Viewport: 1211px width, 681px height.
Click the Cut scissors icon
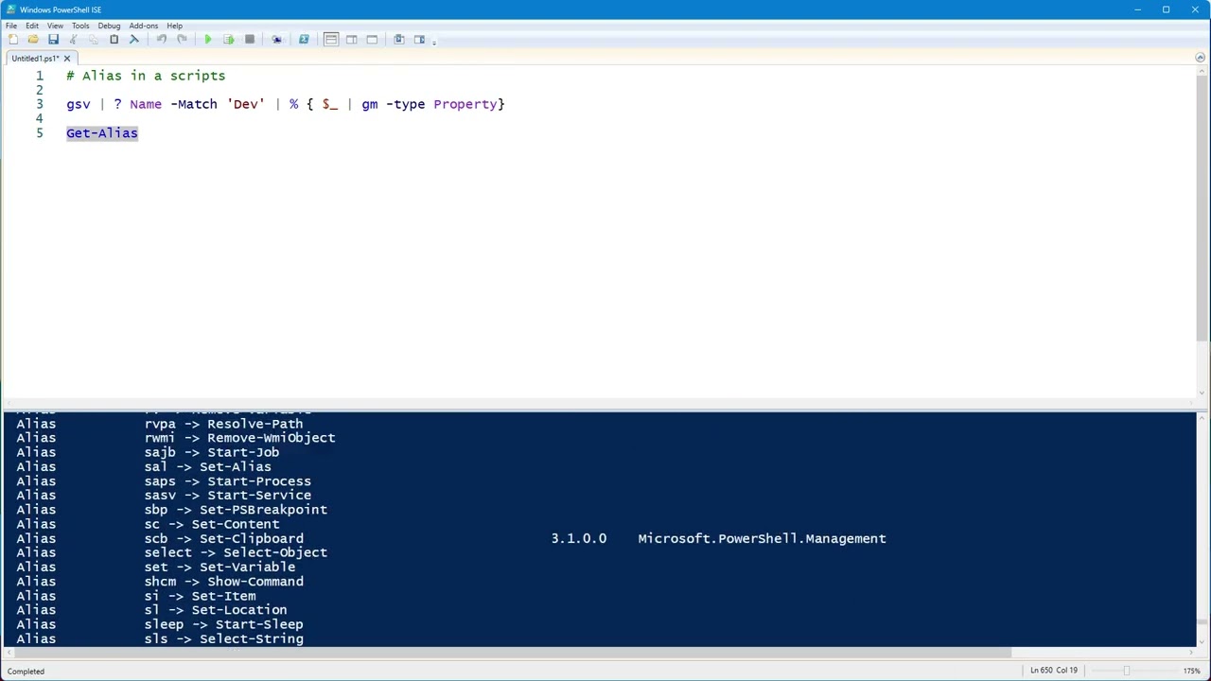73,40
